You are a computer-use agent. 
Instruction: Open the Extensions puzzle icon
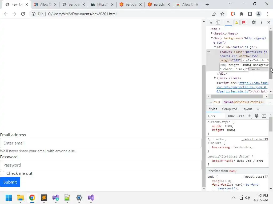[242, 14]
